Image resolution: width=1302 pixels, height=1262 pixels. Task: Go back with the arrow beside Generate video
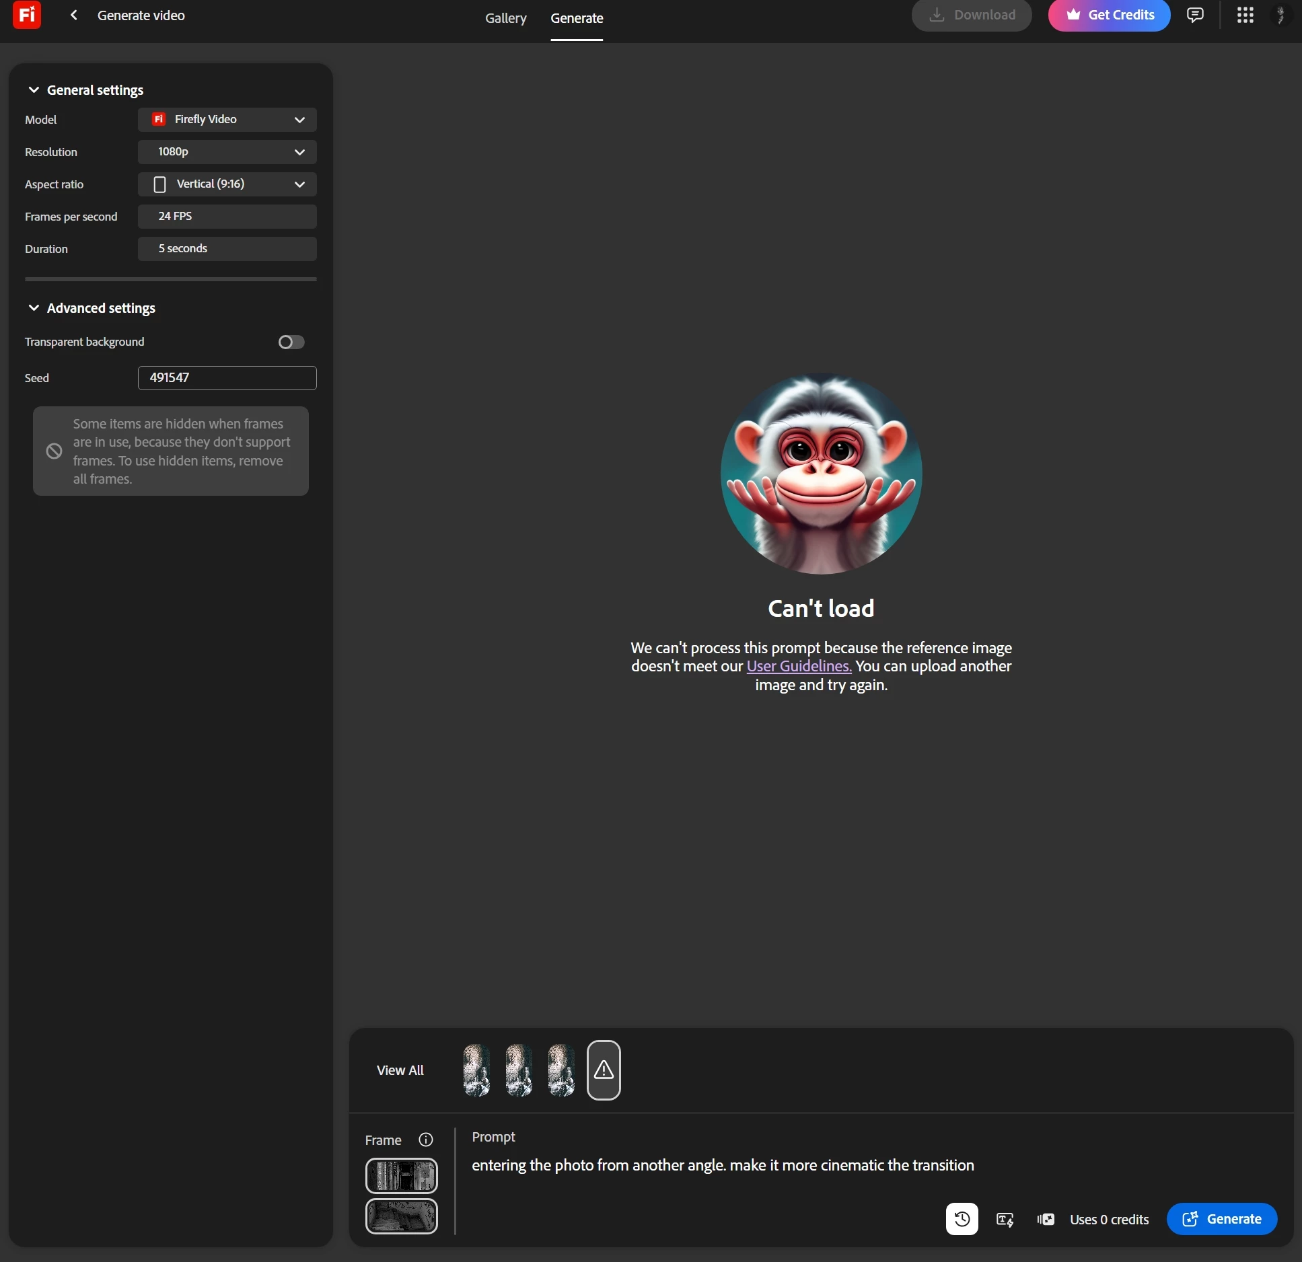[x=74, y=15]
